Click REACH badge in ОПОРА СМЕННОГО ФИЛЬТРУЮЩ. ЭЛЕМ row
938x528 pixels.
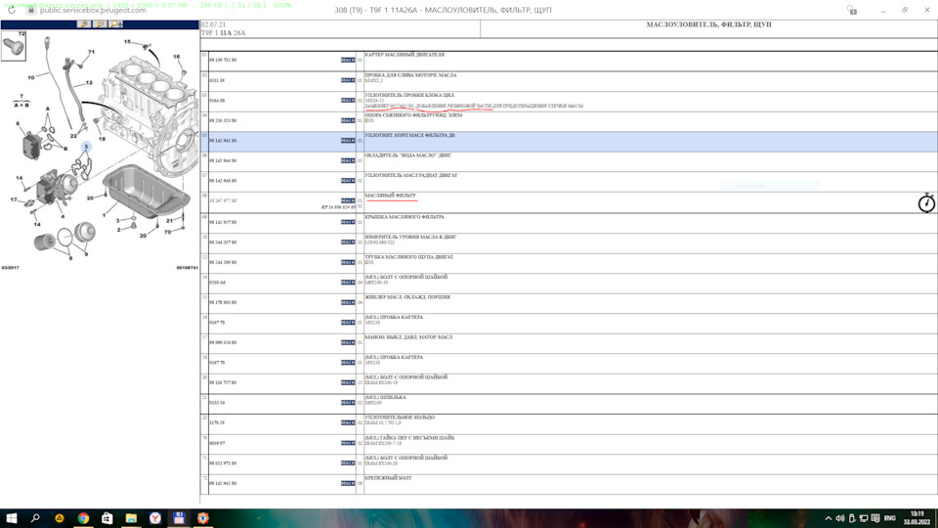pos(348,120)
